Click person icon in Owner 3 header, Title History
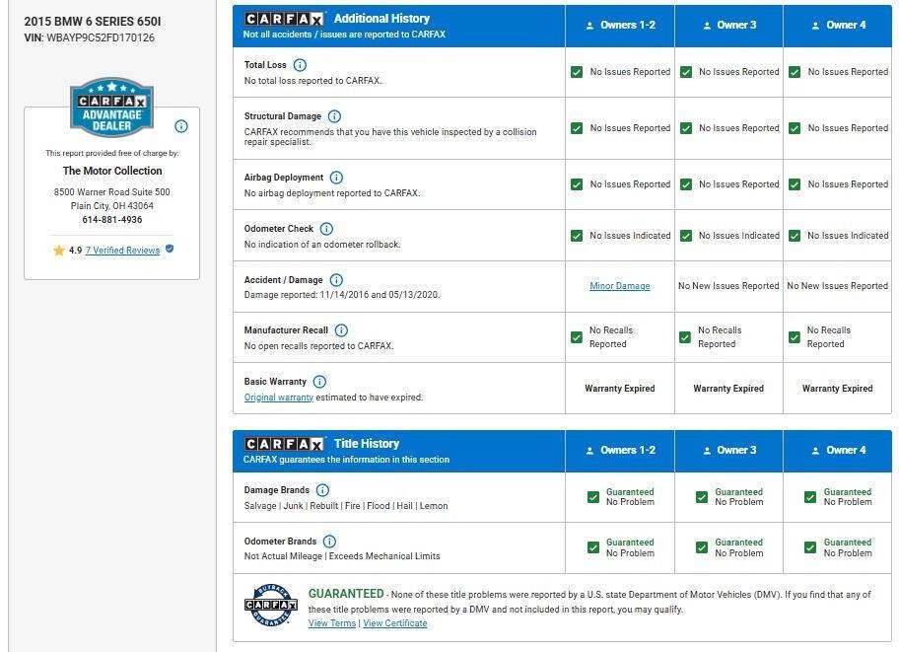 [707, 451]
